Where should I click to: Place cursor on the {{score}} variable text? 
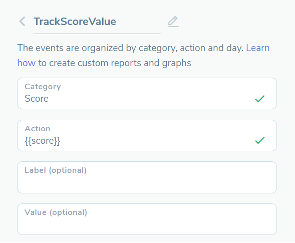tap(43, 141)
